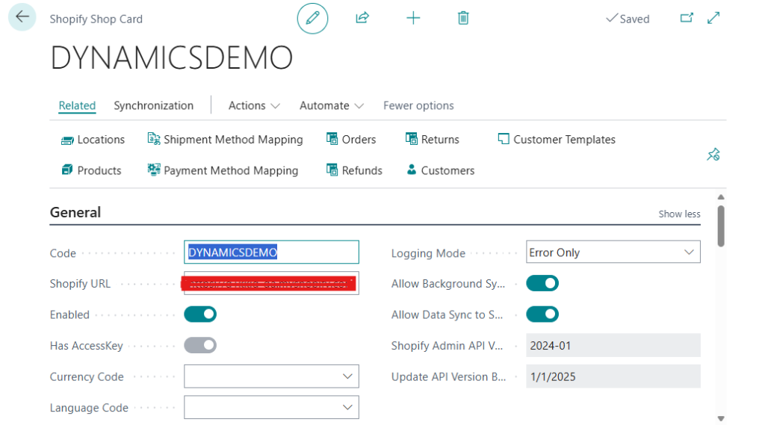Open the share icon

click(362, 18)
